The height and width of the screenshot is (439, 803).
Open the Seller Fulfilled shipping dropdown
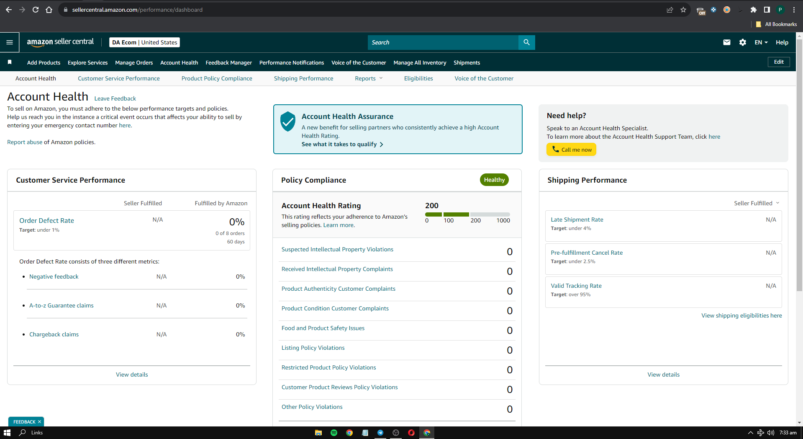[757, 203]
